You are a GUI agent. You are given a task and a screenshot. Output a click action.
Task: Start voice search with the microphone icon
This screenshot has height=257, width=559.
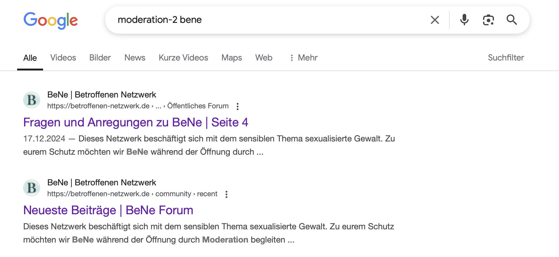pos(464,20)
